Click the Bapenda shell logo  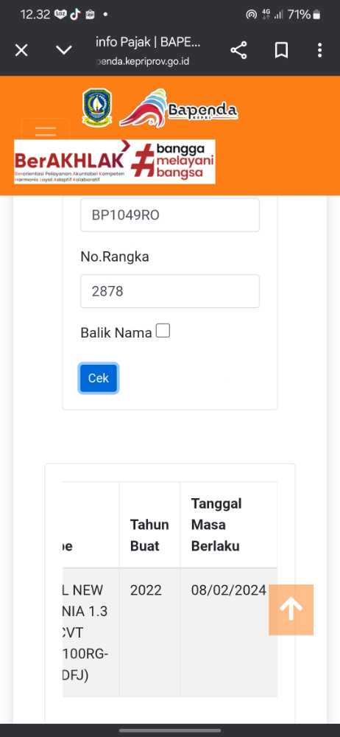click(178, 108)
